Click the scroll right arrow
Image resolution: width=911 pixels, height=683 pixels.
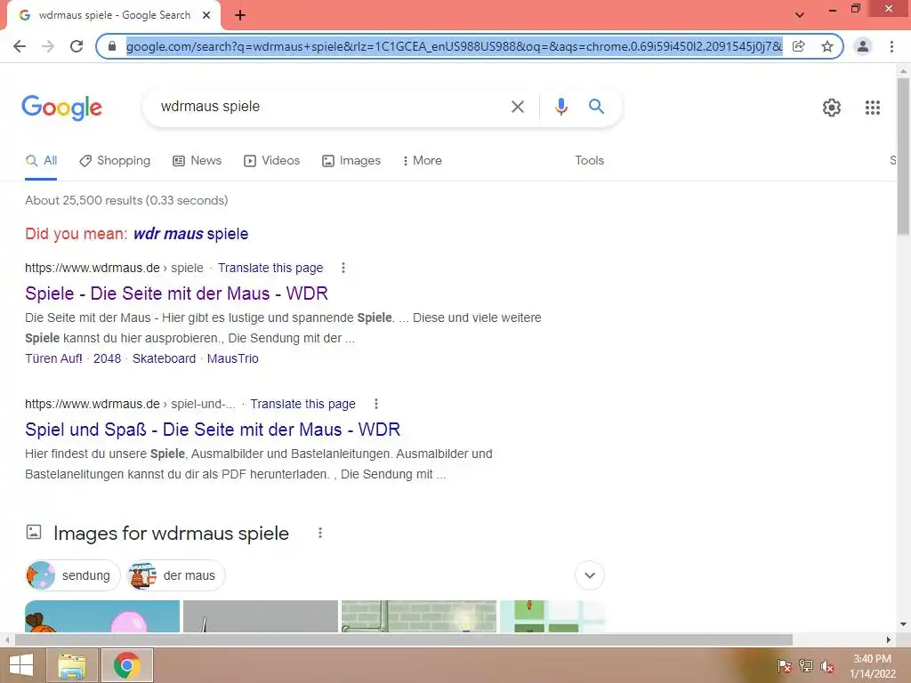tap(889, 639)
